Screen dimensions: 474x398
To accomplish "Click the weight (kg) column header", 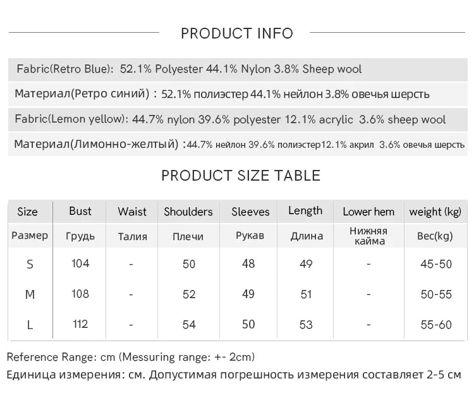I will [435, 212].
